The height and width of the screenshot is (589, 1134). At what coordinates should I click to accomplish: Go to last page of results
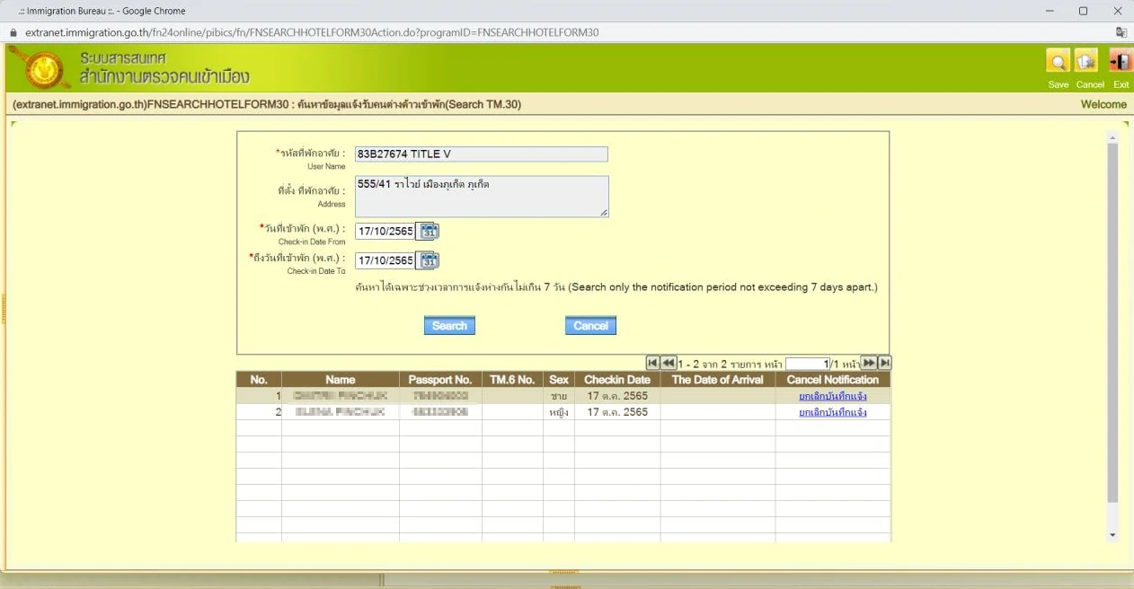point(885,363)
